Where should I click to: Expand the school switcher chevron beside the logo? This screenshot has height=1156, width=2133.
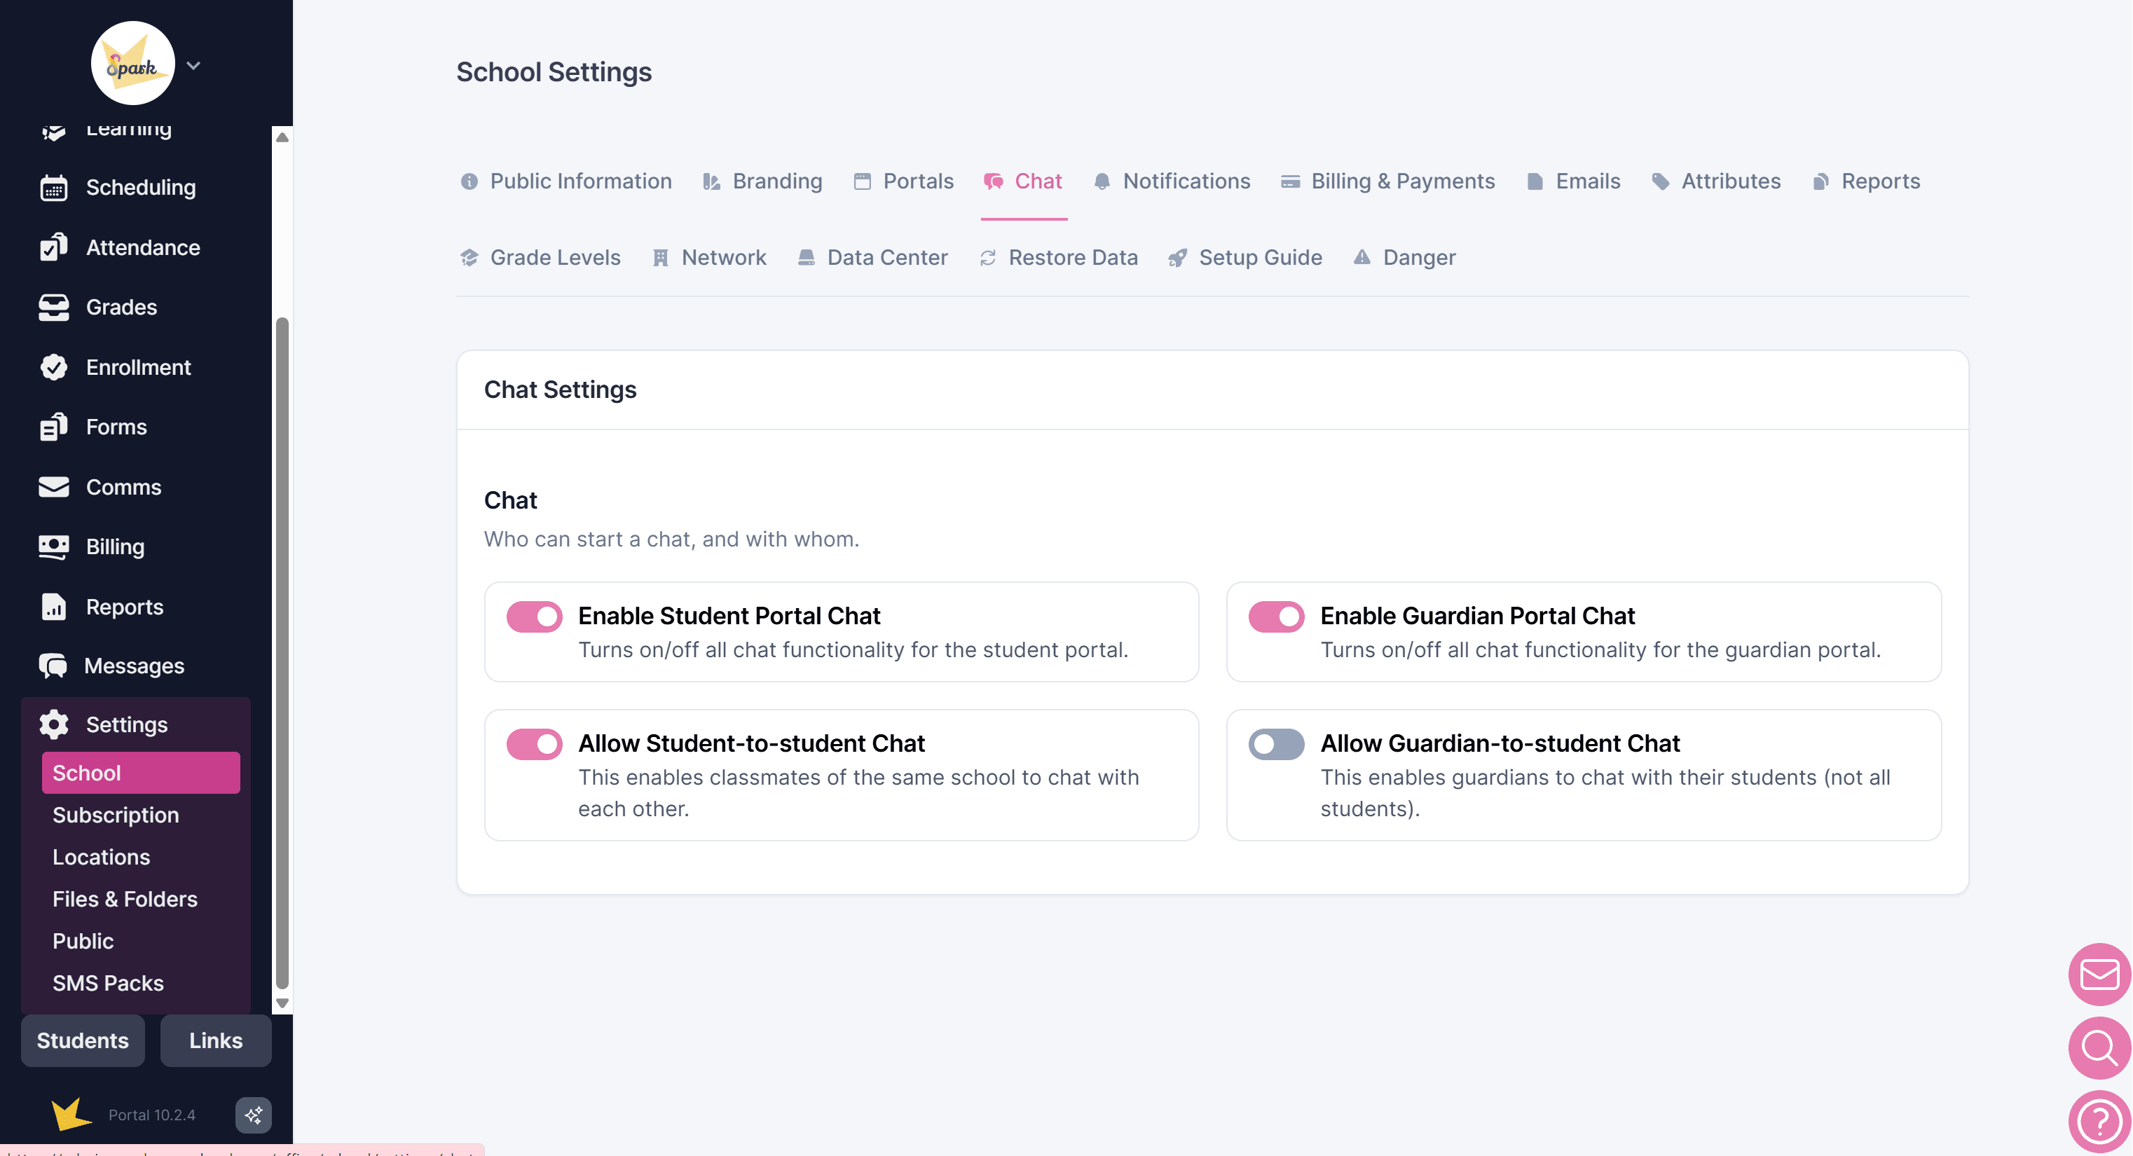(x=194, y=65)
